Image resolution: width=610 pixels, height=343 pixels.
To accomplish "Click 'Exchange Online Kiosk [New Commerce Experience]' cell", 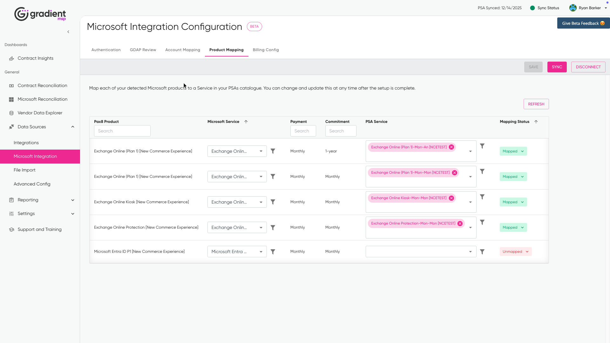I will (x=141, y=202).
